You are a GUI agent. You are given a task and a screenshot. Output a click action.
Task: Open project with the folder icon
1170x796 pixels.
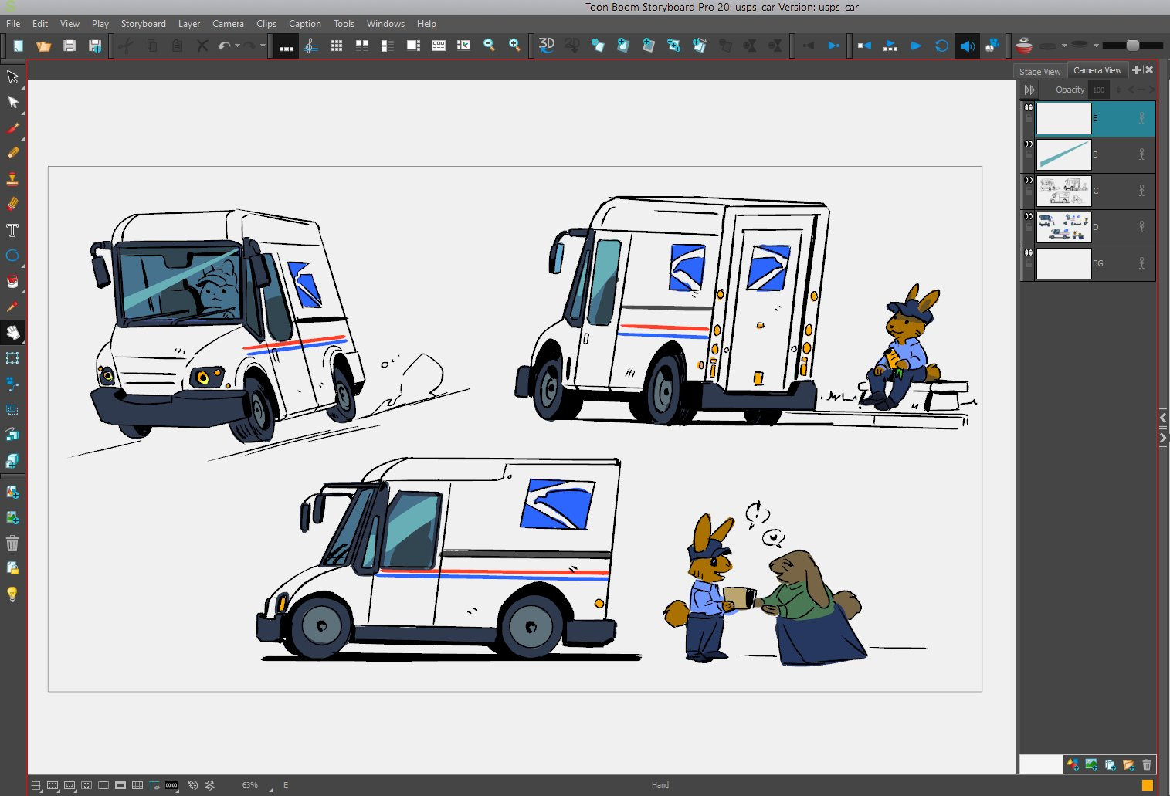coord(44,46)
